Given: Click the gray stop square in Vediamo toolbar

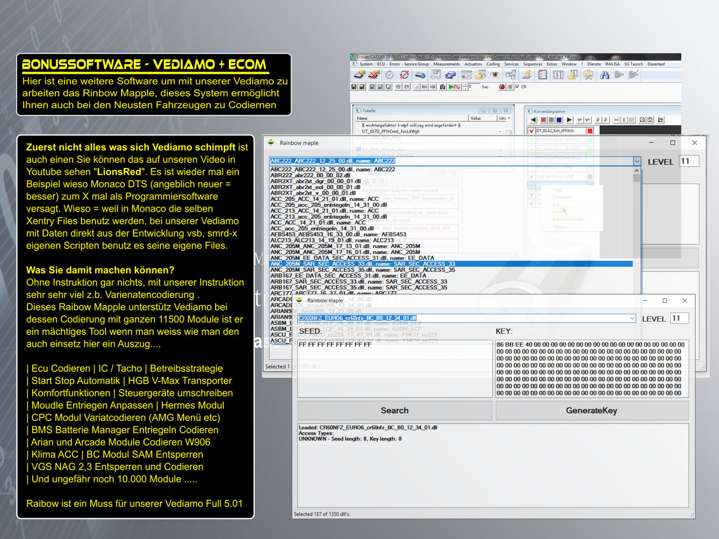Looking at the screenshot, I should click(x=510, y=87).
